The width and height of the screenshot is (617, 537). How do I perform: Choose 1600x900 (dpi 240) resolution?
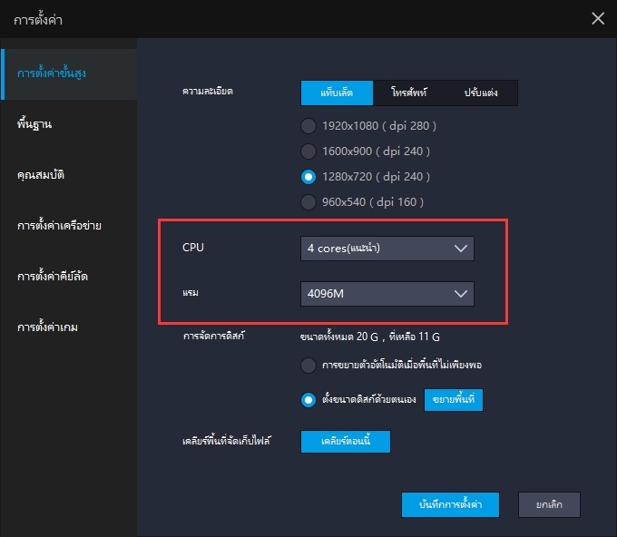click(x=309, y=151)
